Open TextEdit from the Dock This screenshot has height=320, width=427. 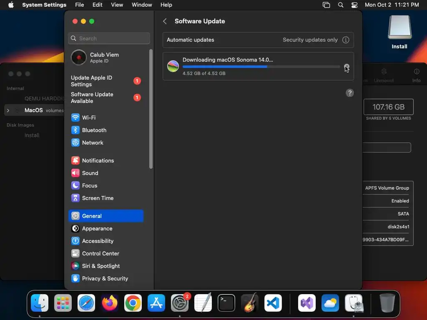pyautogui.click(x=203, y=302)
